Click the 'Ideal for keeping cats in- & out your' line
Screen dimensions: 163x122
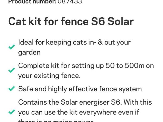tap(74, 43)
